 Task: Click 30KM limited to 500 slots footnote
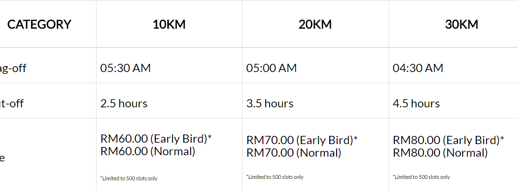click(421, 177)
